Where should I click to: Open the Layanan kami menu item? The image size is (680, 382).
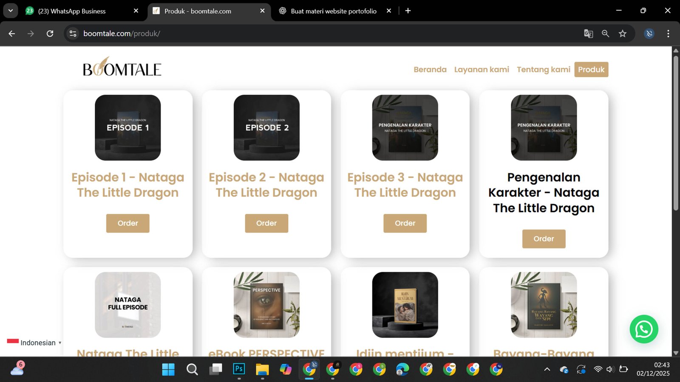coord(481,70)
